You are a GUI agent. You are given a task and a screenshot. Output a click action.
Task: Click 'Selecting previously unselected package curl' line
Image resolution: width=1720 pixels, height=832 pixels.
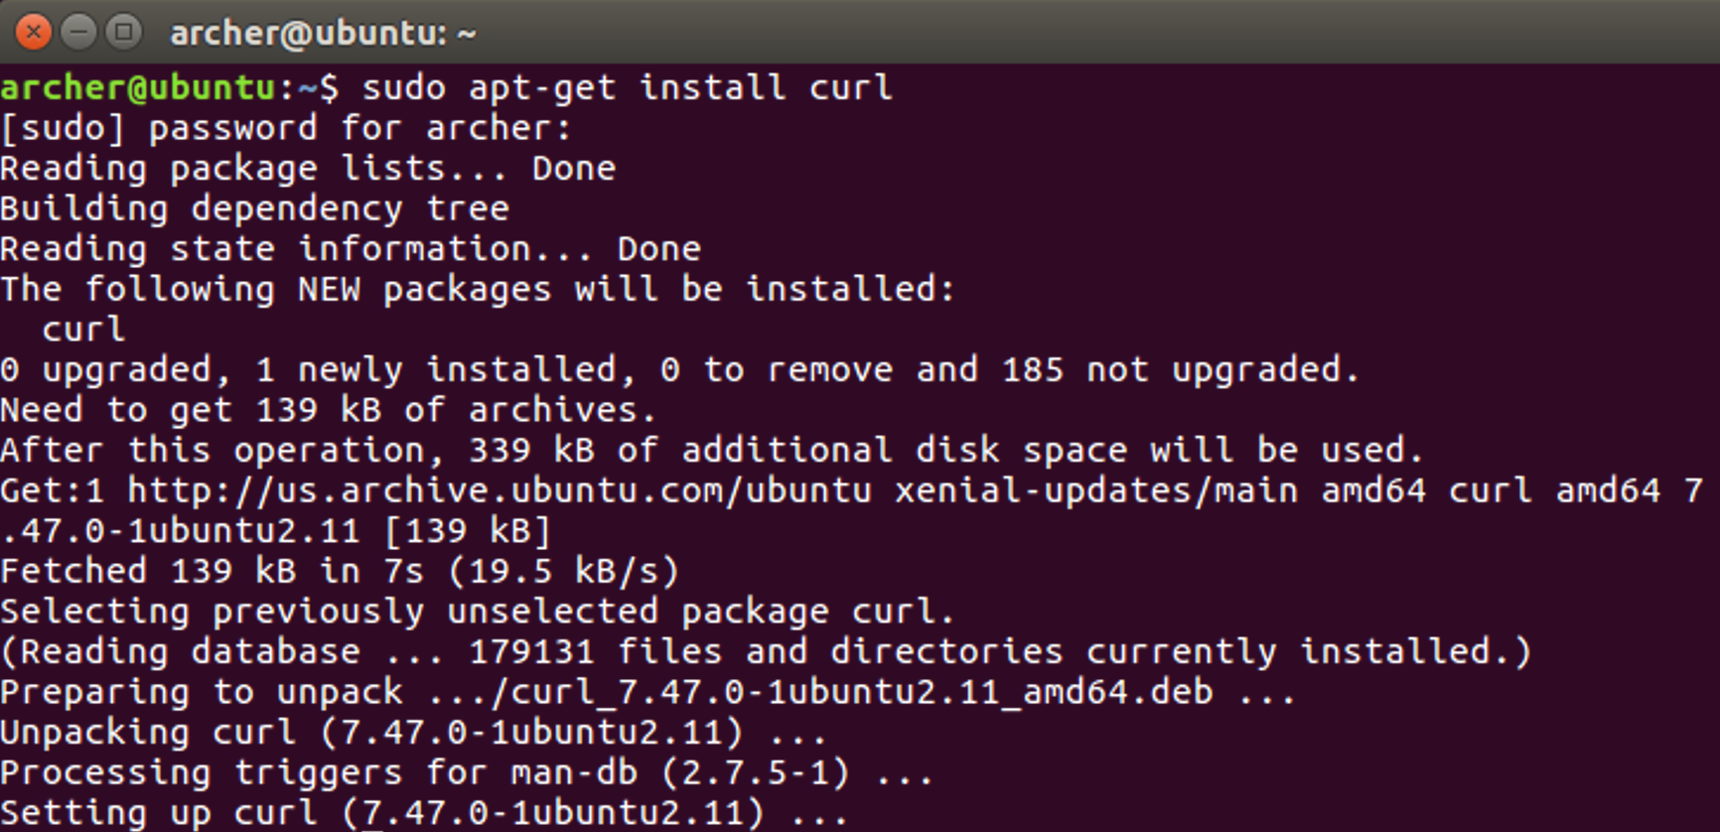477,612
